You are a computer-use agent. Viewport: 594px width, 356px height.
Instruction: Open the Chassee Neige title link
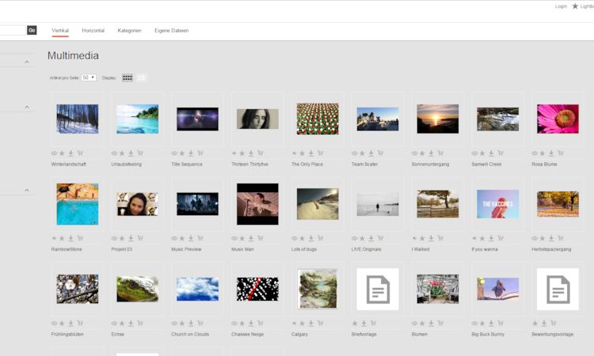click(247, 335)
